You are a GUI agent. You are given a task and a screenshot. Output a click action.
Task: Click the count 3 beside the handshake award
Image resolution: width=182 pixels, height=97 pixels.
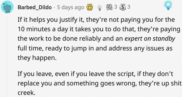115,7
